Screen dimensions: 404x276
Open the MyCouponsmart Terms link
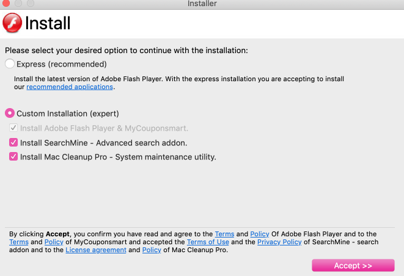[19, 242]
